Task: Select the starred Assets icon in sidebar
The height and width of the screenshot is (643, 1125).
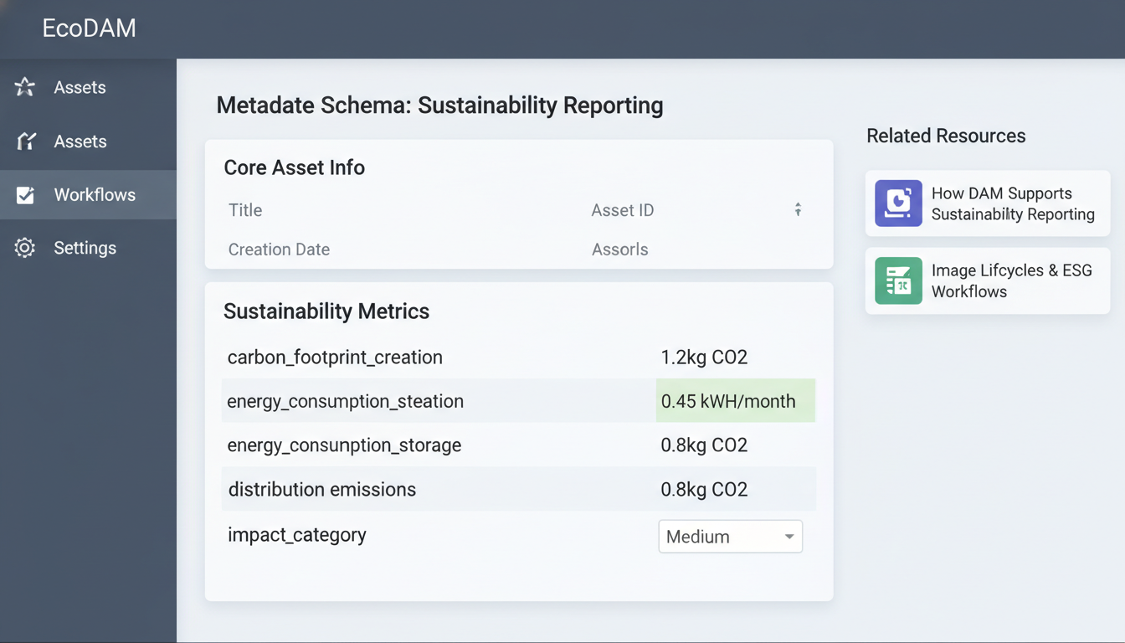Action: (x=24, y=86)
